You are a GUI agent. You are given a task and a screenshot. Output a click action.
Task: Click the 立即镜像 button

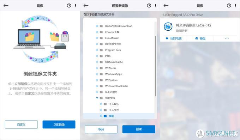(x=59, y=124)
